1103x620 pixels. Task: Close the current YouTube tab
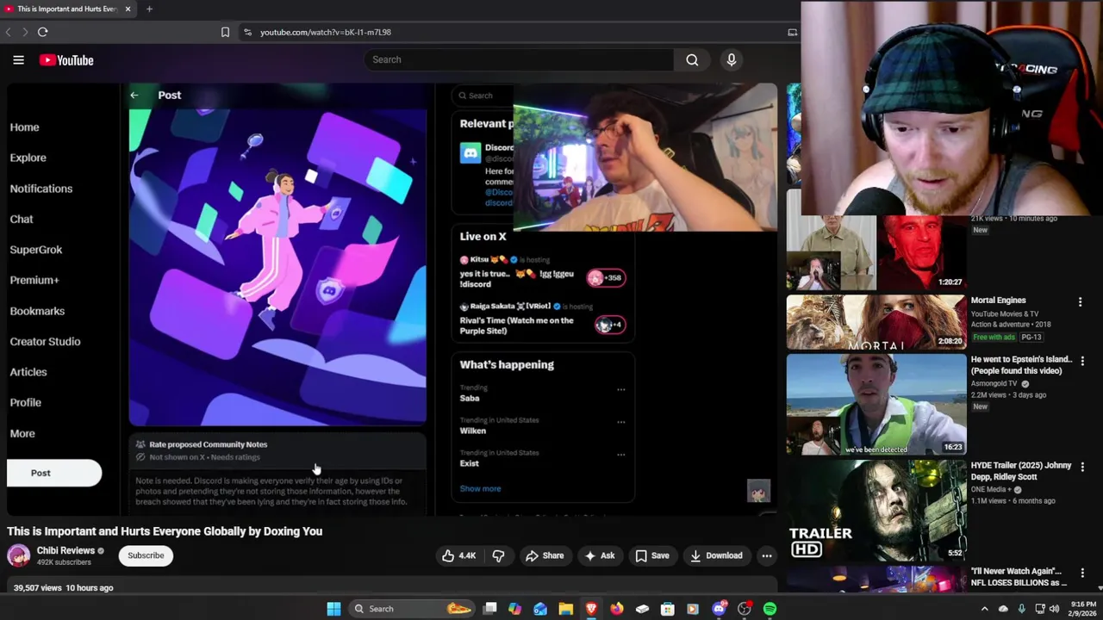(x=128, y=9)
